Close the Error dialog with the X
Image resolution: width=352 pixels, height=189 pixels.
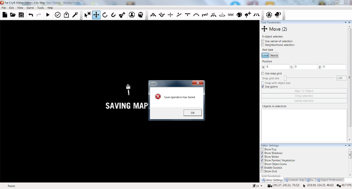click(x=198, y=83)
